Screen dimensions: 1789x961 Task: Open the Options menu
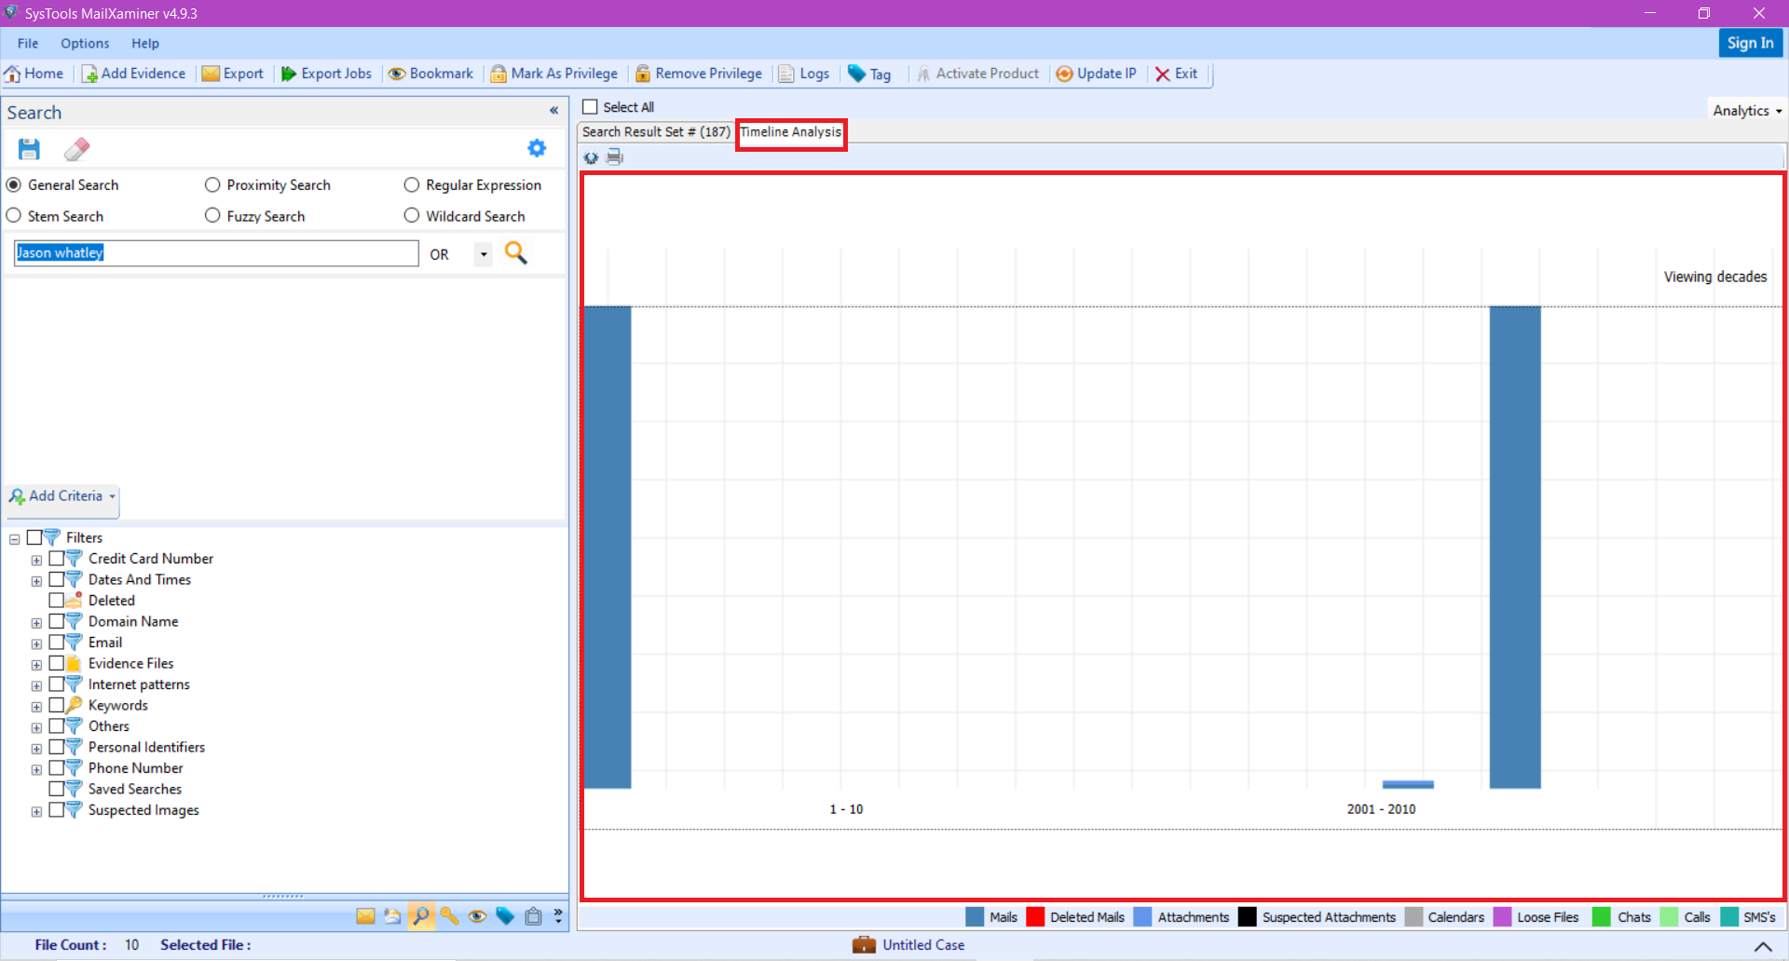point(85,43)
